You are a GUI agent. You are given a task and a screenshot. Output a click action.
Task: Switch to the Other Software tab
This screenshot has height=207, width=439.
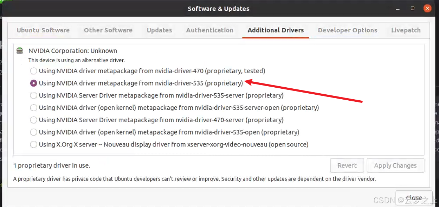[x=108, y=30]
